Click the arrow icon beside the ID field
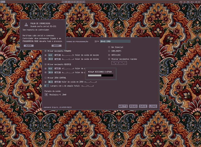 point(98,41)
